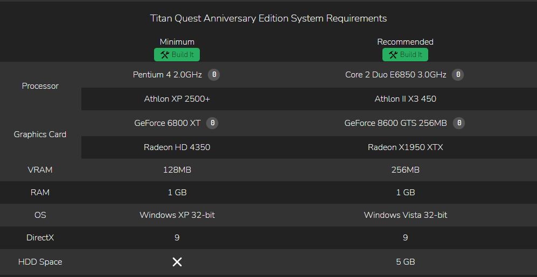537x277 pixels.
Task: Click the GeForce 6800 XT entry
Action: click(168, 123)
